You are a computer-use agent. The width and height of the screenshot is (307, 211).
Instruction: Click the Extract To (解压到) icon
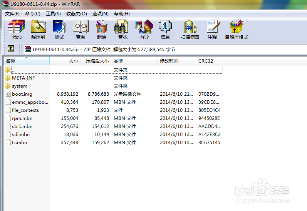coord(38,27)
